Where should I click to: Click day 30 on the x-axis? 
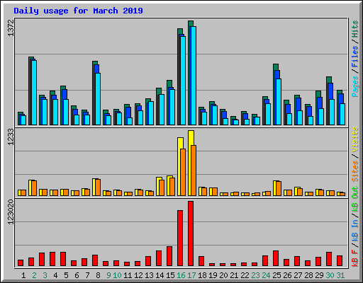coord(330,275)
